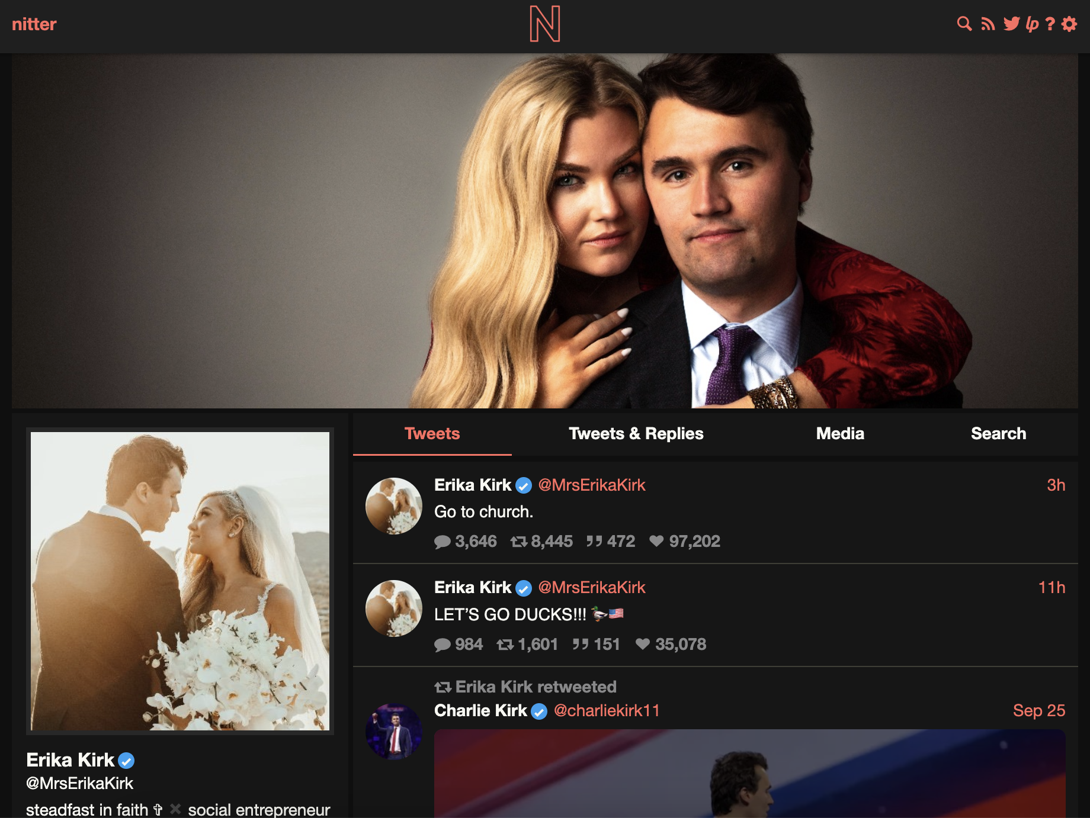The height and width of the screenshot is (818, 1090).
Task: Click the quote count 151 on Ducks tweet
Action: (596, 644)
